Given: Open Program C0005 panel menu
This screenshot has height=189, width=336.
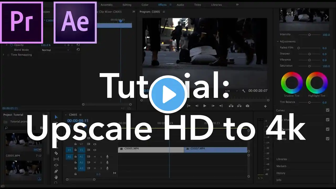Looking at the screenshot, I should (164, 12).
